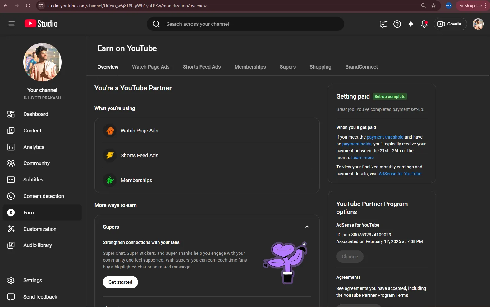Open the payment threshold link

click(385, 137)
